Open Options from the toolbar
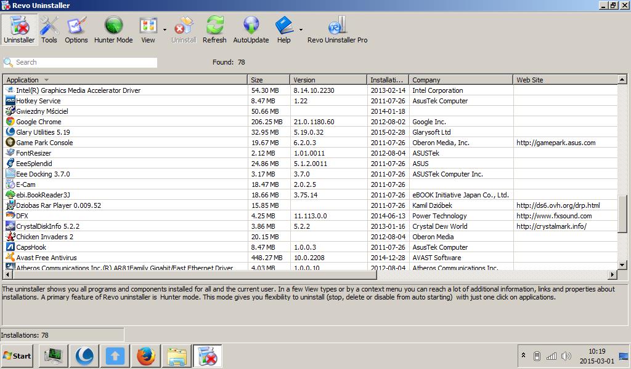The image size is (631, 369). (76, 30)
